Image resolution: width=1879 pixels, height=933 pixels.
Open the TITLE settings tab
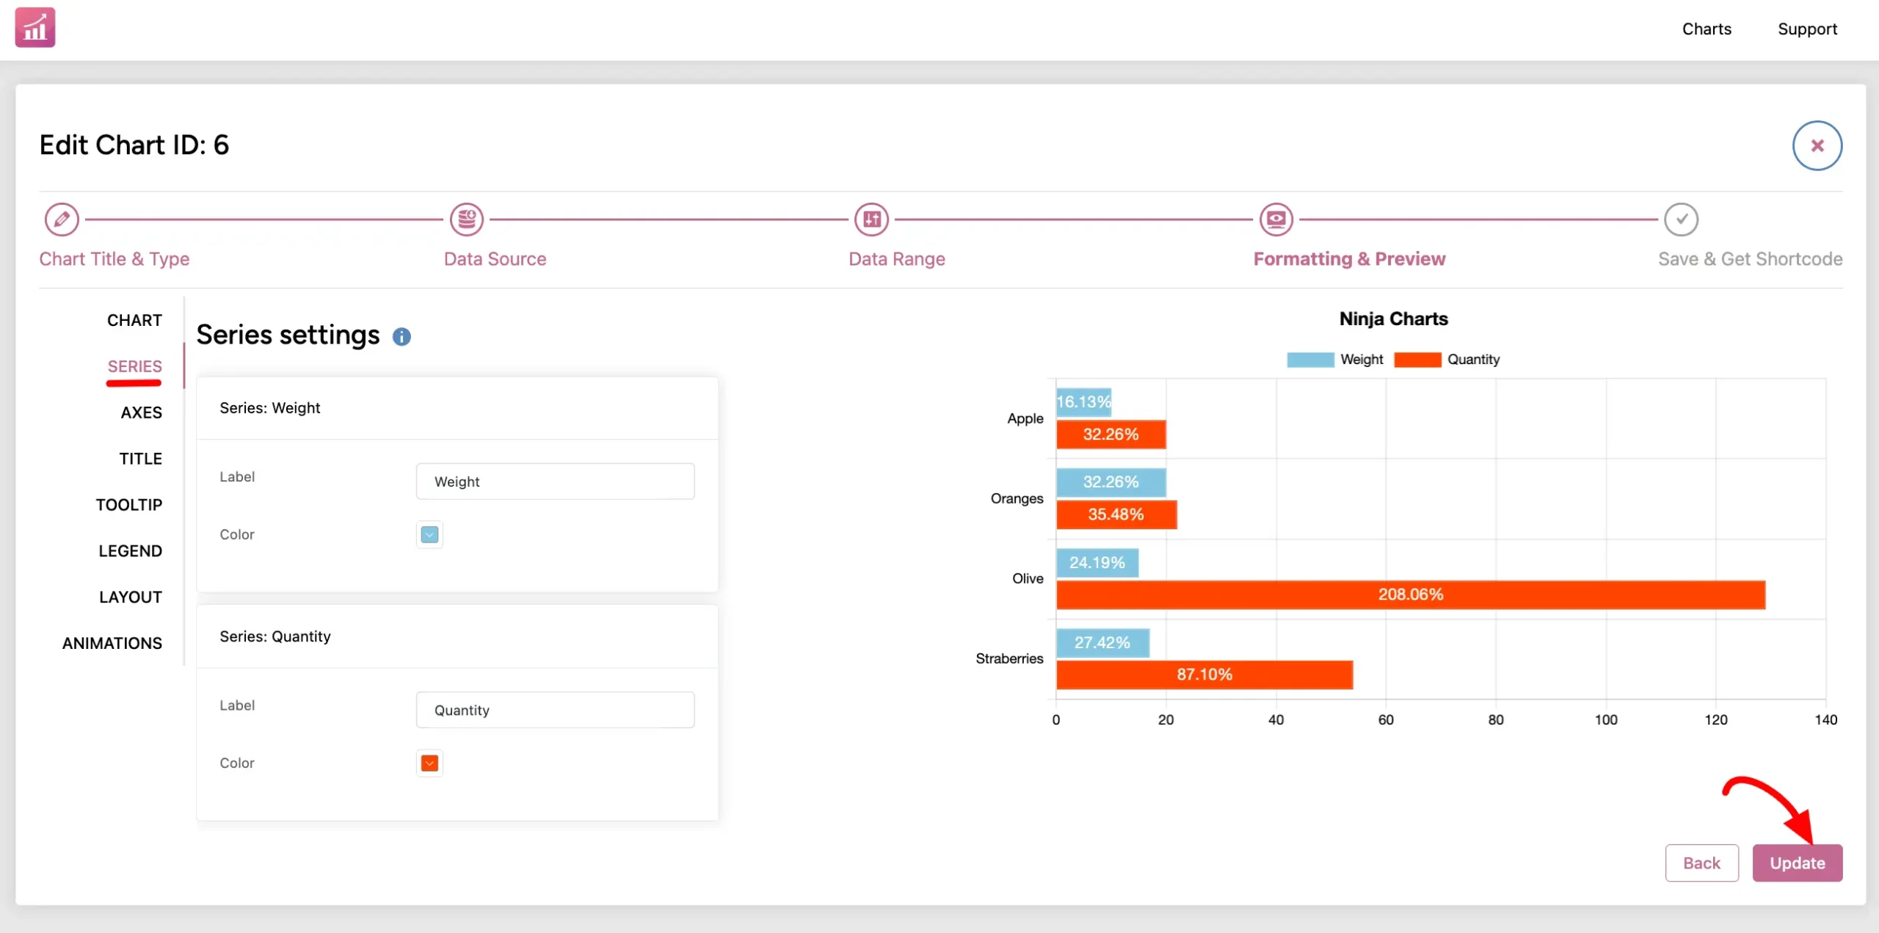click(140, 459)
